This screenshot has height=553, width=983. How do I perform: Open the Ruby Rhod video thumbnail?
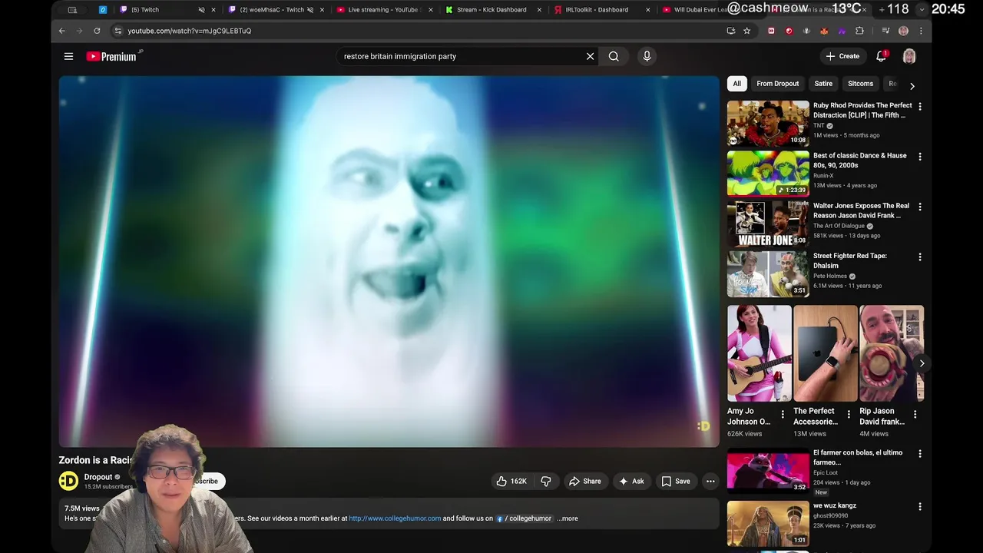click(768, 123)
